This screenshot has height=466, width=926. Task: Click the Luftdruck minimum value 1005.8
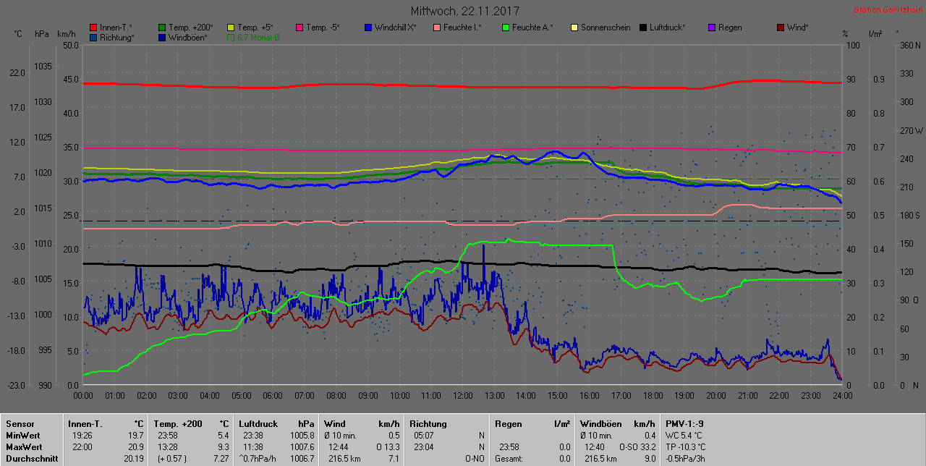pyautogui.click(x=303, y=436)
